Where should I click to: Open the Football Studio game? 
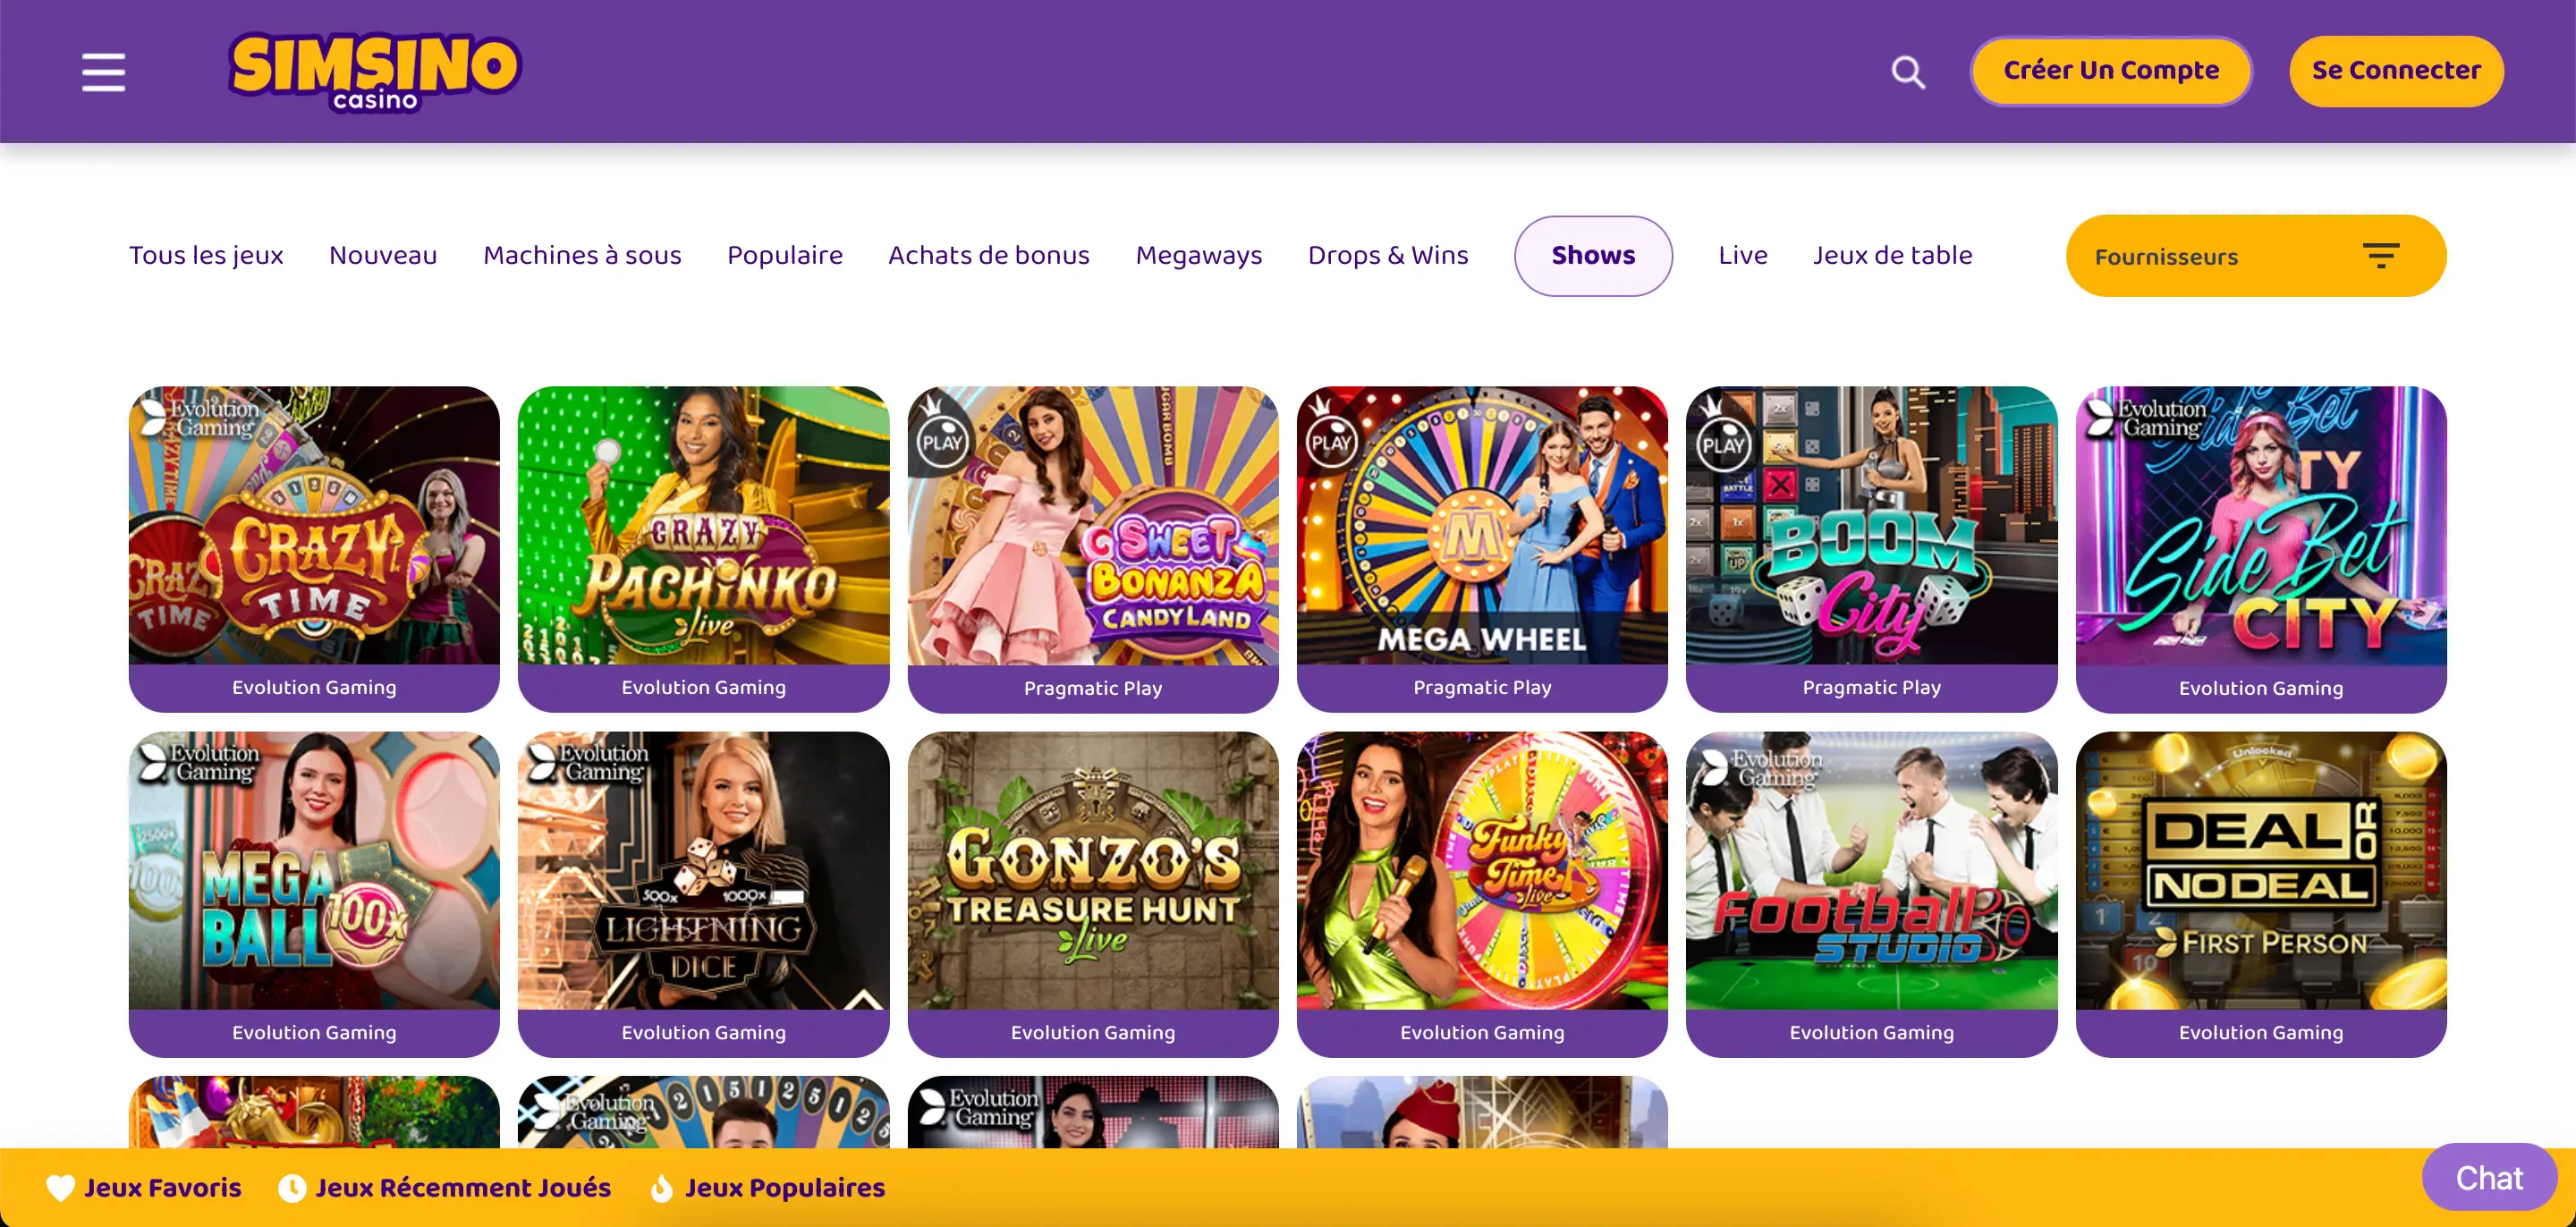coord(1872,871)
